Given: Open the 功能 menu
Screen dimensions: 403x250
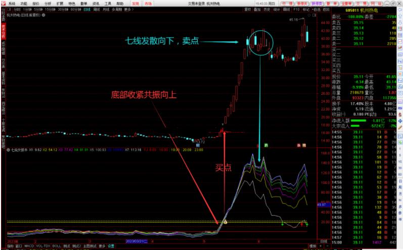Looking at the screenshot, I should pos(24,4).
